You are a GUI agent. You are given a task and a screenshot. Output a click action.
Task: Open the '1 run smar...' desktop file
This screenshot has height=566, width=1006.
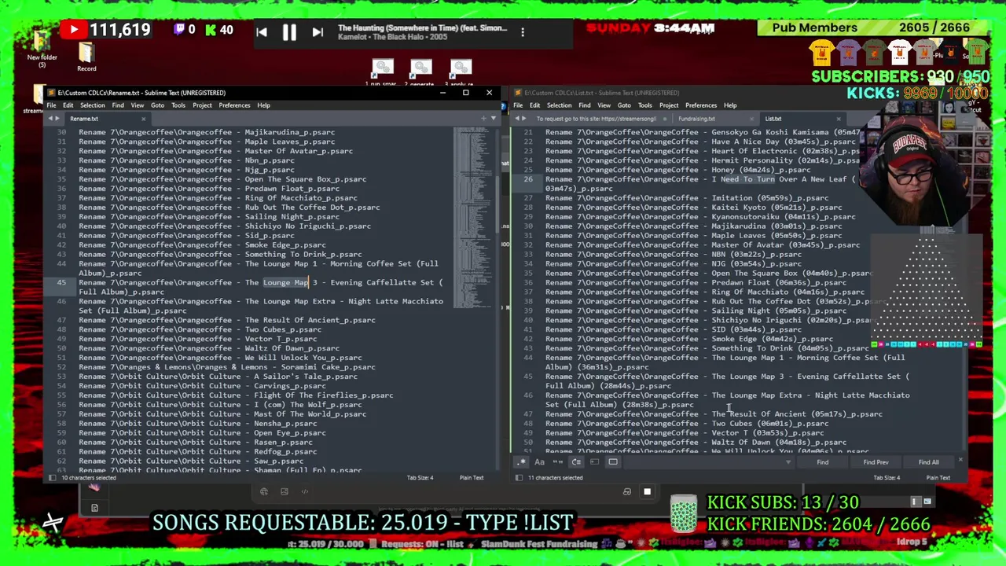click(383, 72)
